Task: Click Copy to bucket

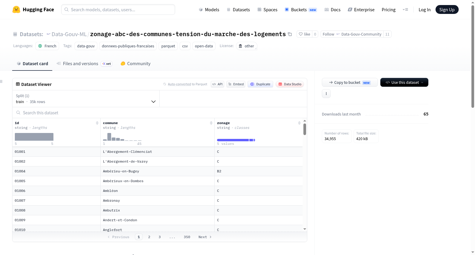Action: pyautogui.click(x=350, y=82)
